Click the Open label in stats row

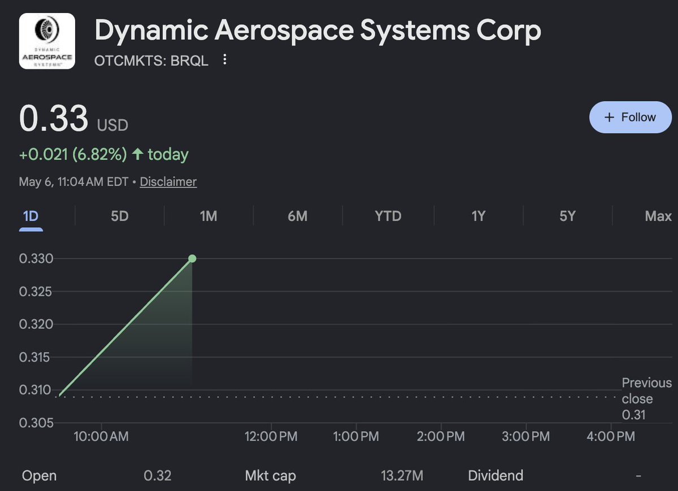[x=39, y=476]
